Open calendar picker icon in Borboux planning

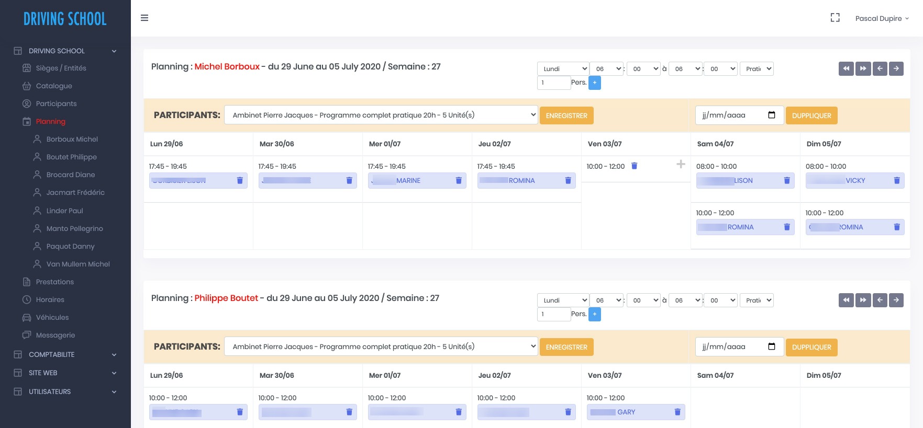(772, 115)
